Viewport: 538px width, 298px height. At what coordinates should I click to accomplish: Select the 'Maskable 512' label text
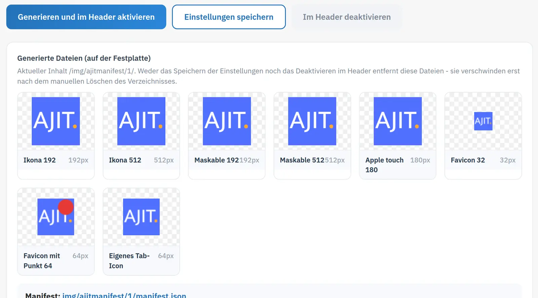(x=302, y=160)
